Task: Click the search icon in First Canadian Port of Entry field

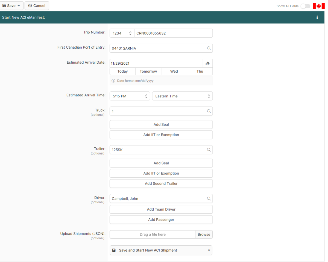Action: click(209, 48)
